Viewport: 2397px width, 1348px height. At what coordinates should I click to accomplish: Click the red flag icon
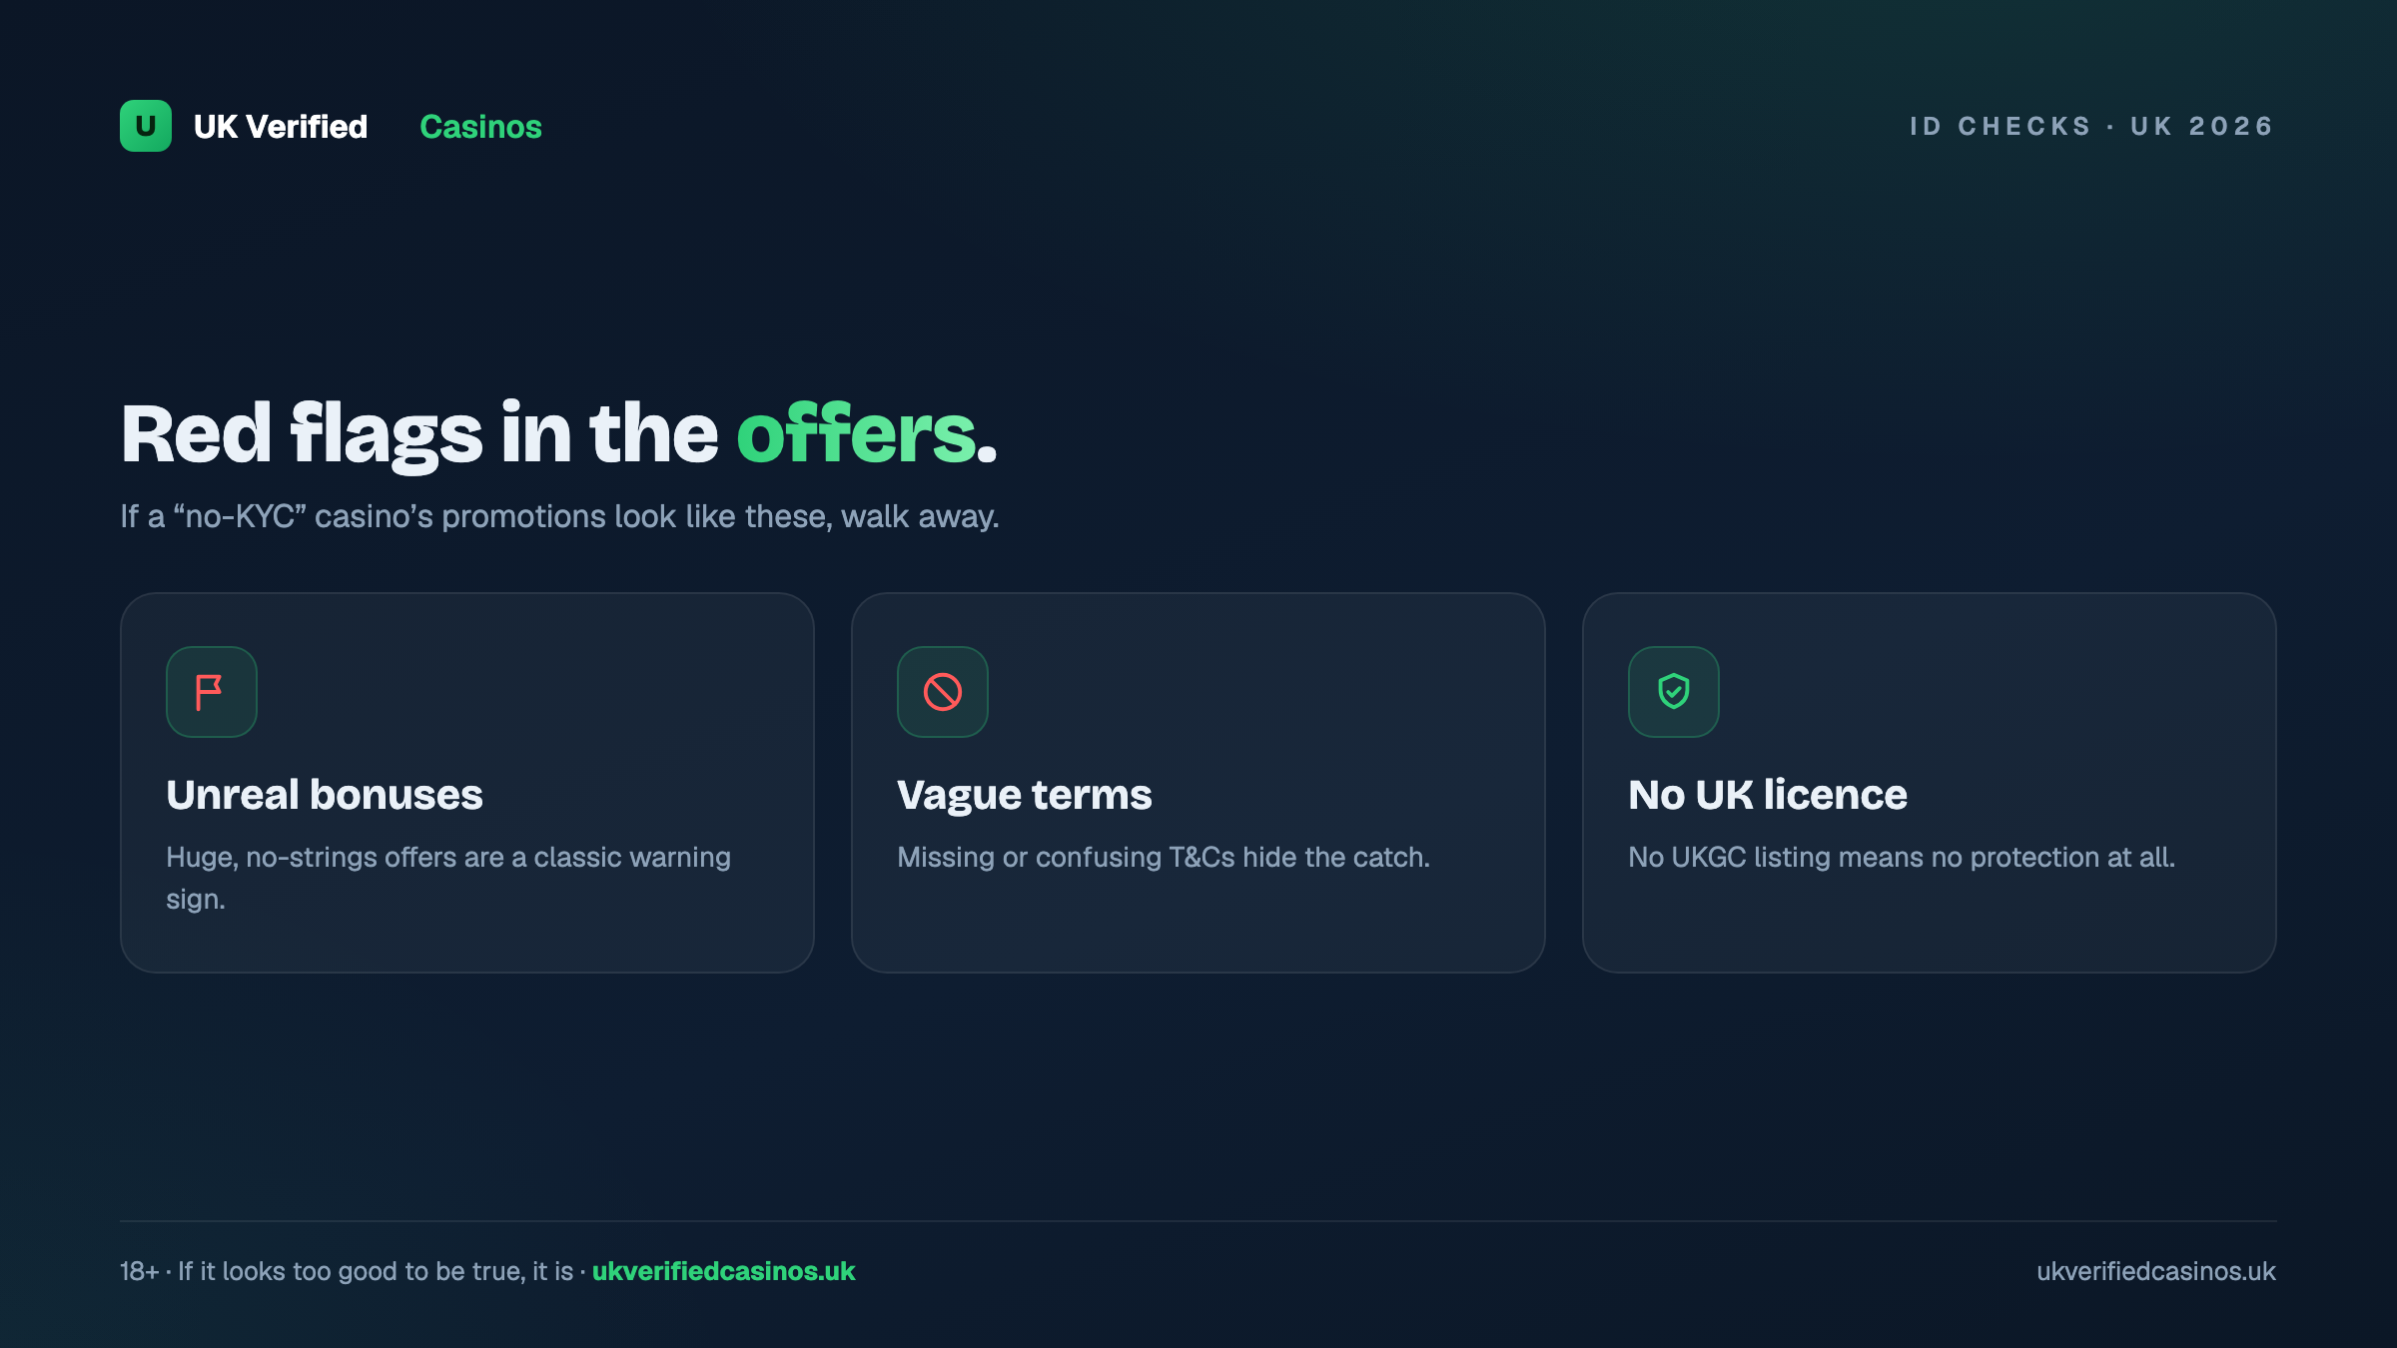tap(211, 692)
